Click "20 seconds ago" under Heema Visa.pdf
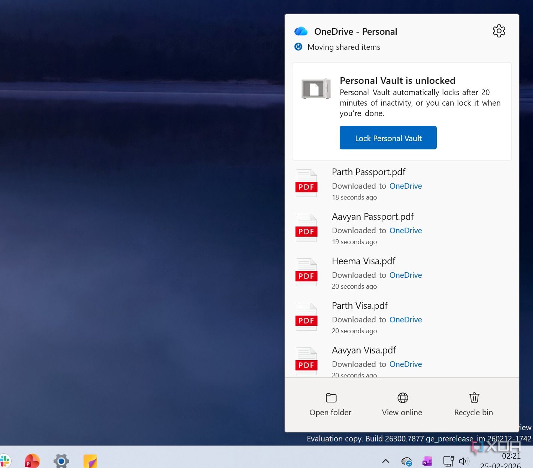533x468 pixels. pyautogui.click(x=354, y=286)
